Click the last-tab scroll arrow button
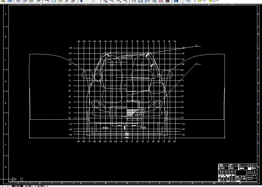This screenshot has height=187, width=262. pos(8,186)
